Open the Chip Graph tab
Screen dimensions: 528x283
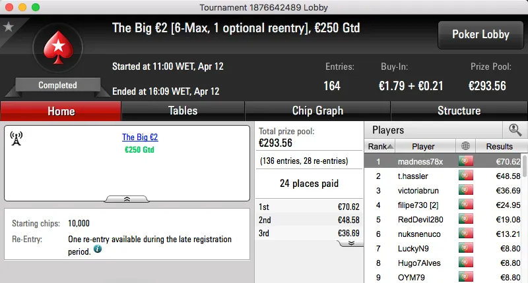point(317,111)
